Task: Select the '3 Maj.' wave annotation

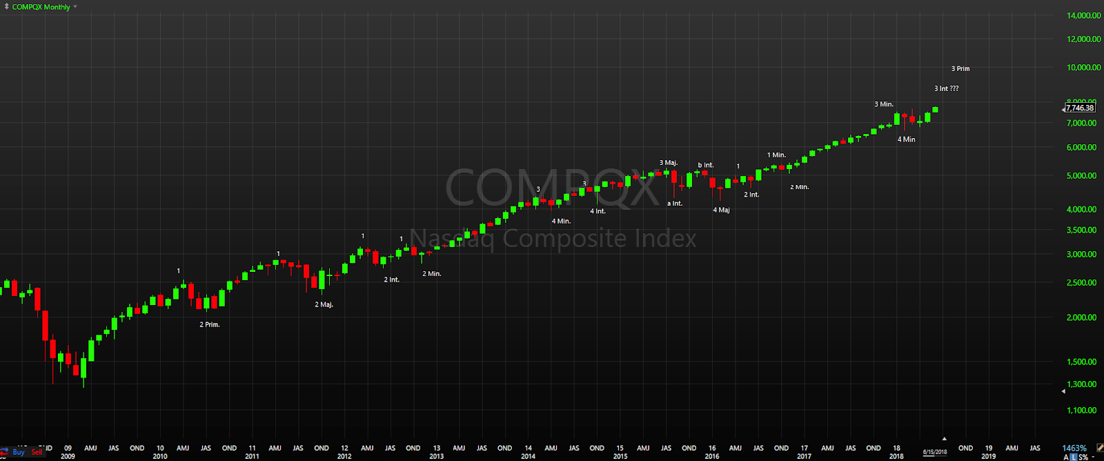Action: (x=669, y=163)
